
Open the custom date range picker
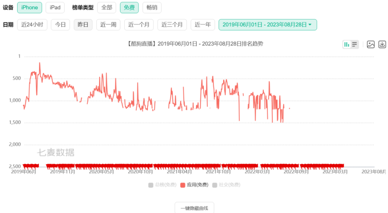point(268,25)
